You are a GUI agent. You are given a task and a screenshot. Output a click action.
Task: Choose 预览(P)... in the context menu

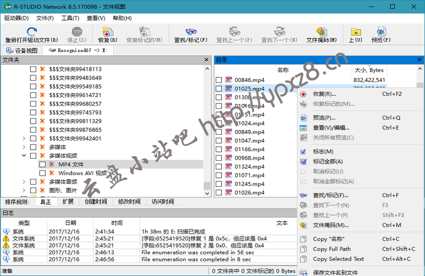pyautogui.click(x=360, y=118)
